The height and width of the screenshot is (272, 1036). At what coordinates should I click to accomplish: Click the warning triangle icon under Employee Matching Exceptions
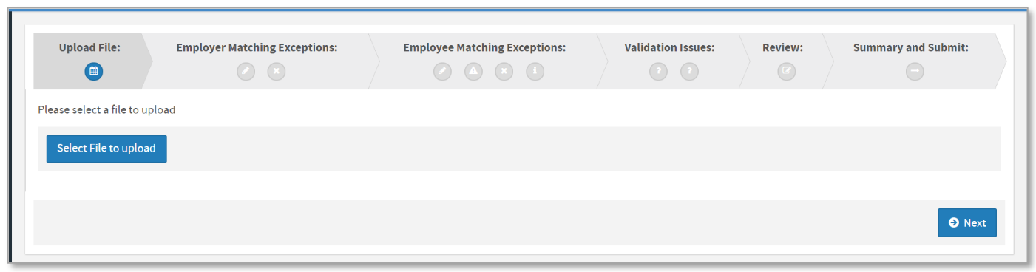473,72
